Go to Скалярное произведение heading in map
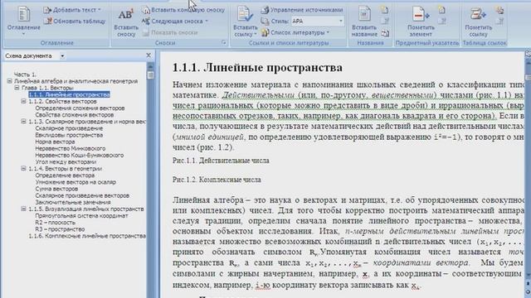The image size is (531, 298). pos(69,128)
